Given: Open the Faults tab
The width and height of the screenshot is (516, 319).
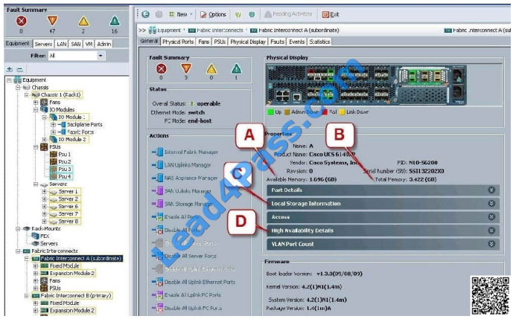Looking at the screenshot, I should point(277,42).
